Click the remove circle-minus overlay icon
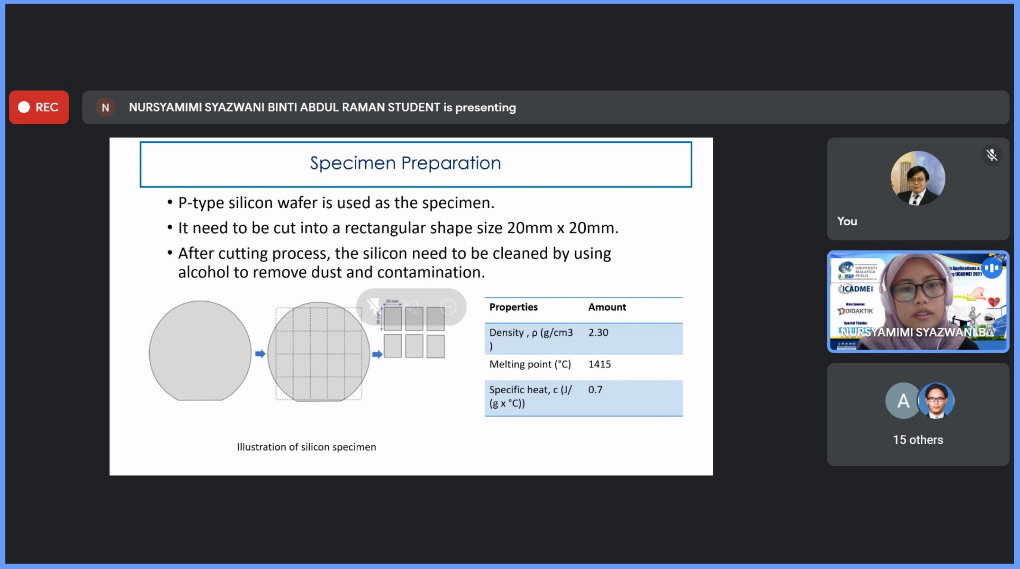Viewport: 1020px width, 569px height. pos(448,307)
